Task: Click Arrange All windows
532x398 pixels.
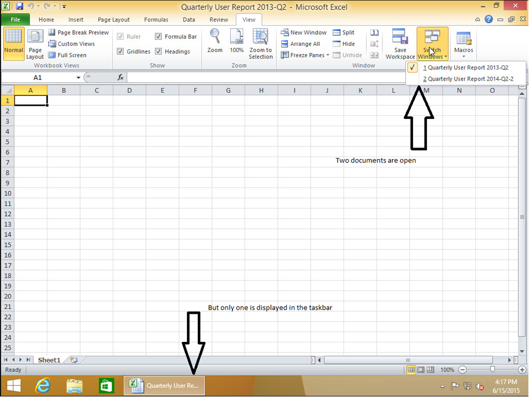Action: (300, 44)
